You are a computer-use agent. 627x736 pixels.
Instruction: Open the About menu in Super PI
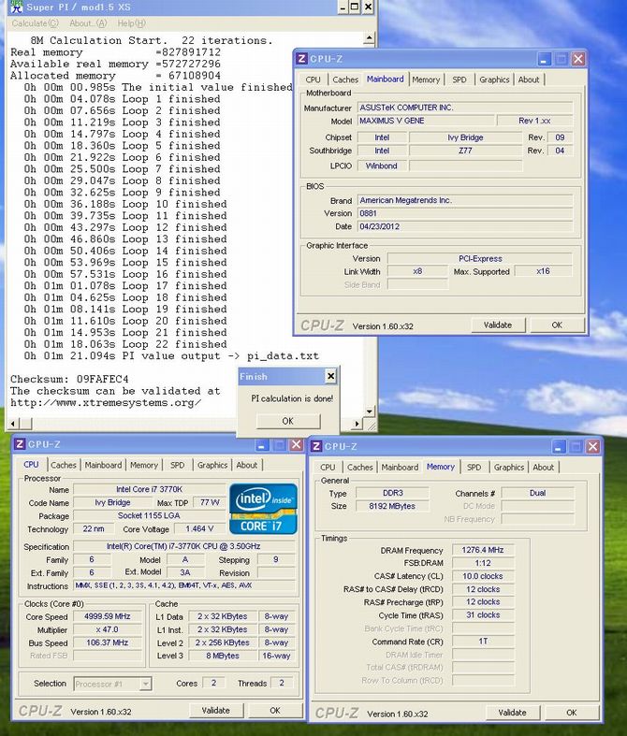coord(88,23)
